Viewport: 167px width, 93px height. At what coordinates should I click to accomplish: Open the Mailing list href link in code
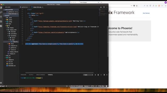click(x=55, y=21)
